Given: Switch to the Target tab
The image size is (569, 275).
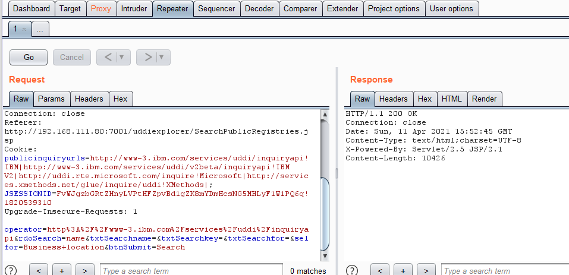Looking at the screenshot, I should pyautogui.click(x=70, y=9).
